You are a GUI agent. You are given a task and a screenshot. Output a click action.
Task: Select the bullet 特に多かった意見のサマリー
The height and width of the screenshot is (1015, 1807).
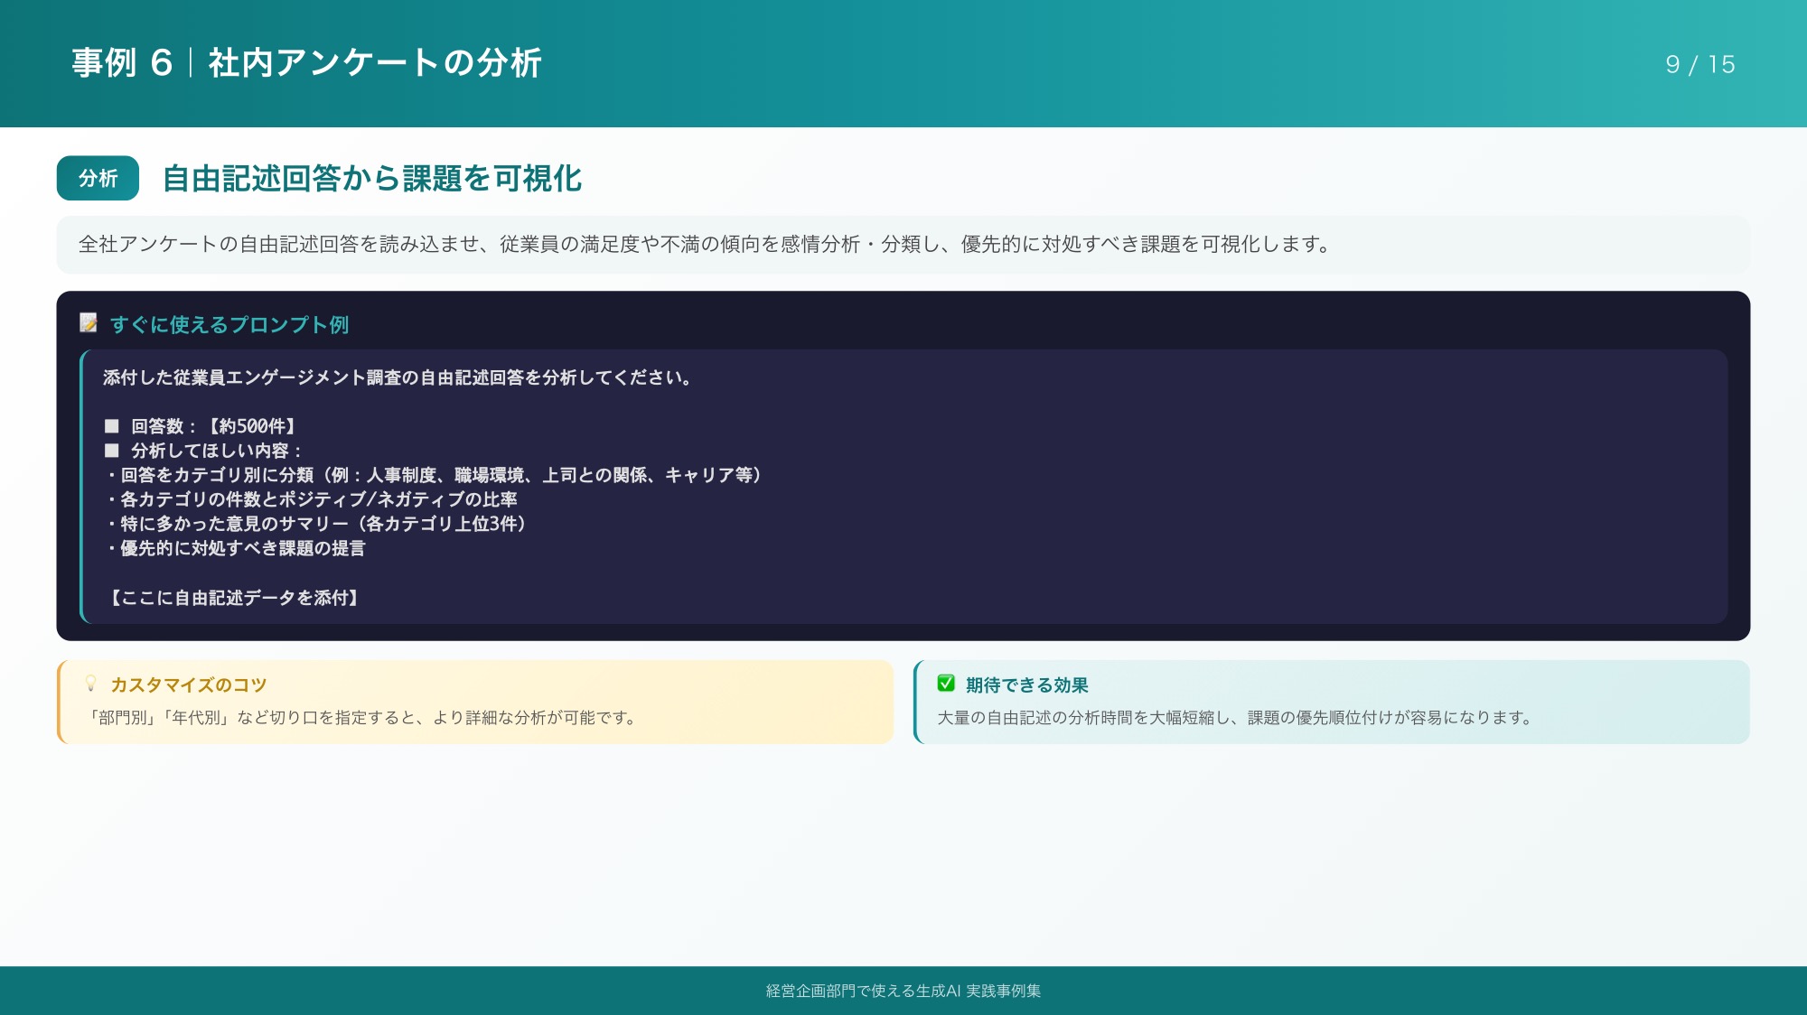point(317,524)
